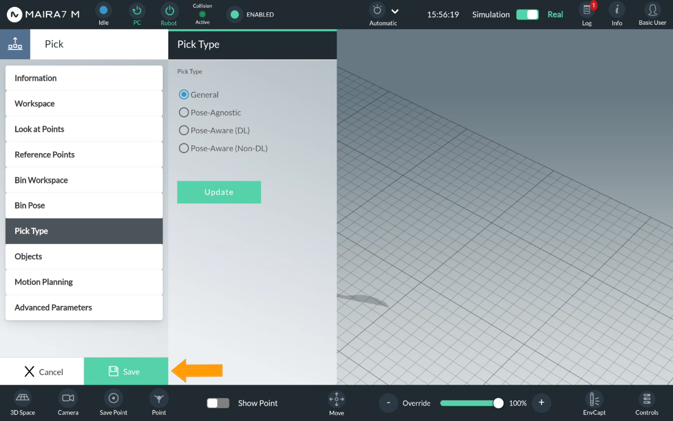Open the Motion Planning section
This screenshot has width=673, height=421.
pyautogui.click(x=84, y=282)
